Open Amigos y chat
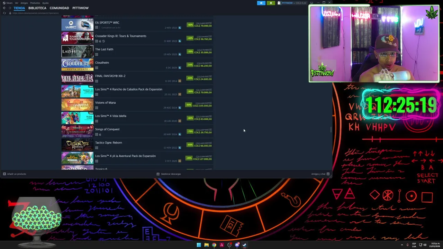This screenshot has height=249, width=443. (x=318, y=174)
